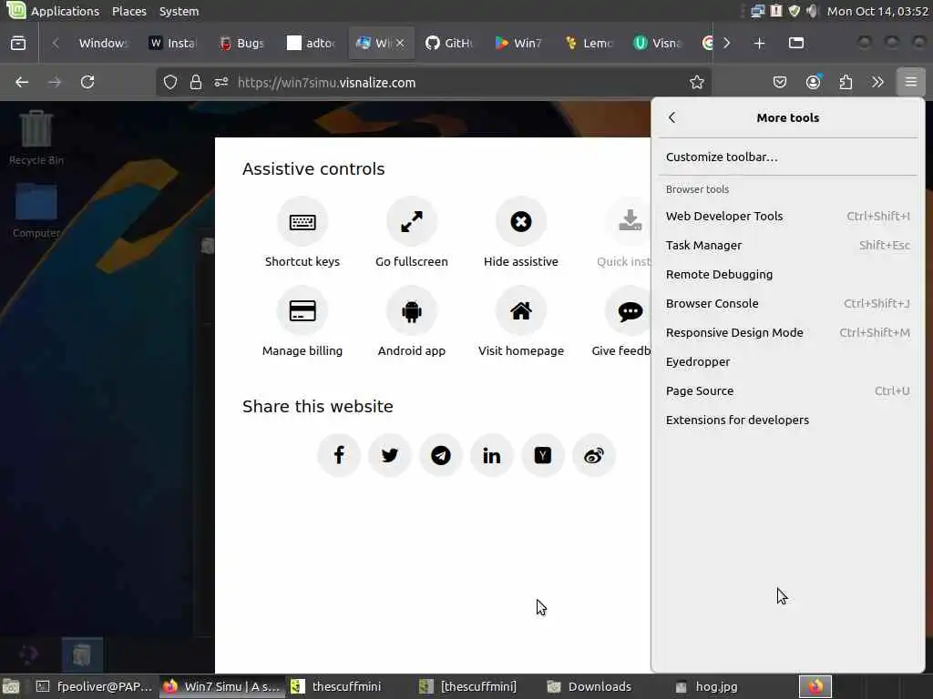Switch to the Lemon tab
933x699 pixels.
(x=590, y=43)
